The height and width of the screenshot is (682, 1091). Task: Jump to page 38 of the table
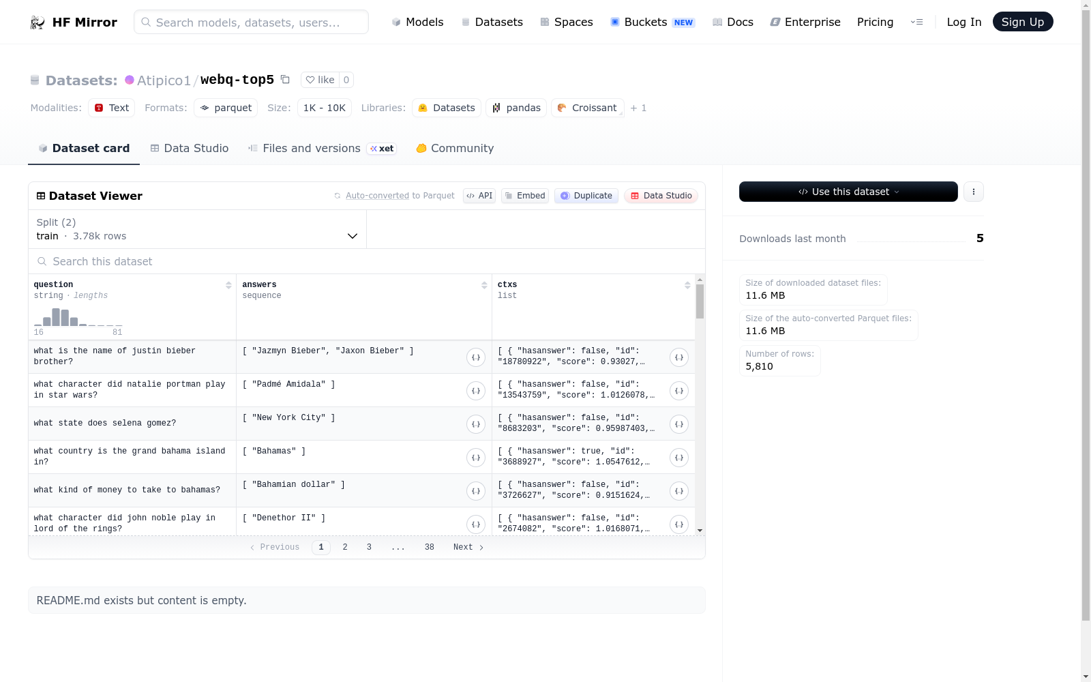coord(430,547)
